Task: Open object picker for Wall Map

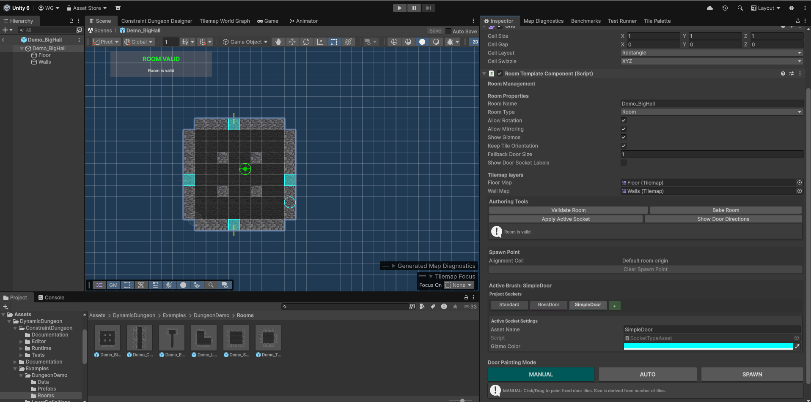Action: pyautogui.click(x=800, y=191)
